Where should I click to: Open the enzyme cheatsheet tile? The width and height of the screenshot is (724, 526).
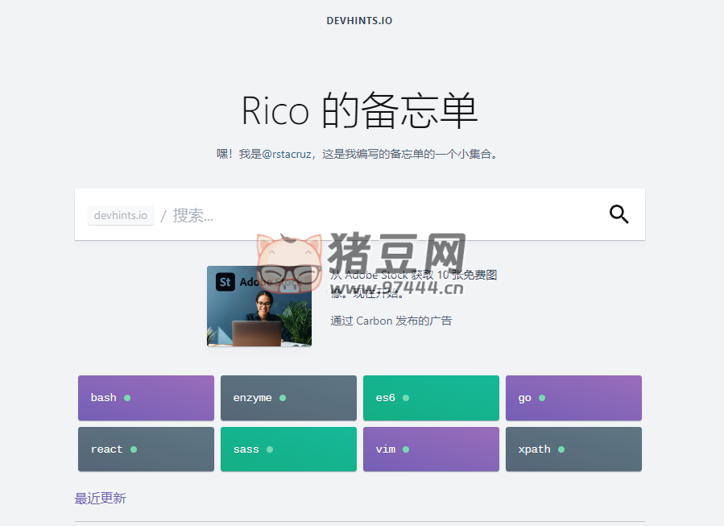coord(288,397)
